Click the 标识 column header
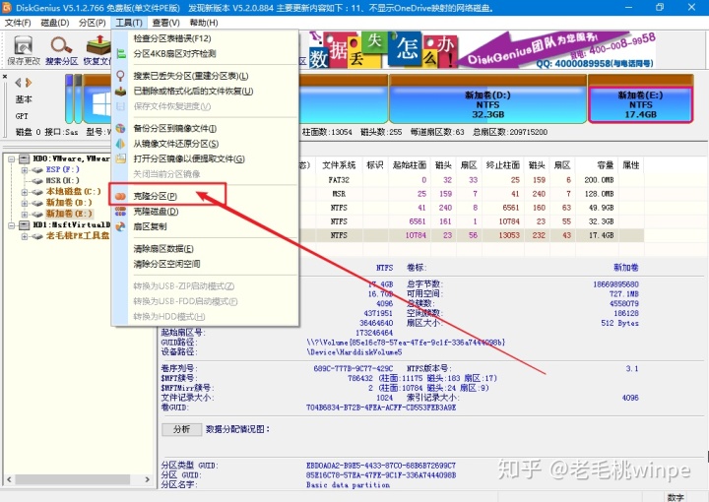Image resolution: width=709 pixels, height=502 pixels. tap(375, 165)
